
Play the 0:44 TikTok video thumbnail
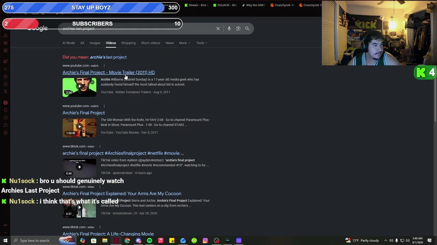(x=79, y=168)
